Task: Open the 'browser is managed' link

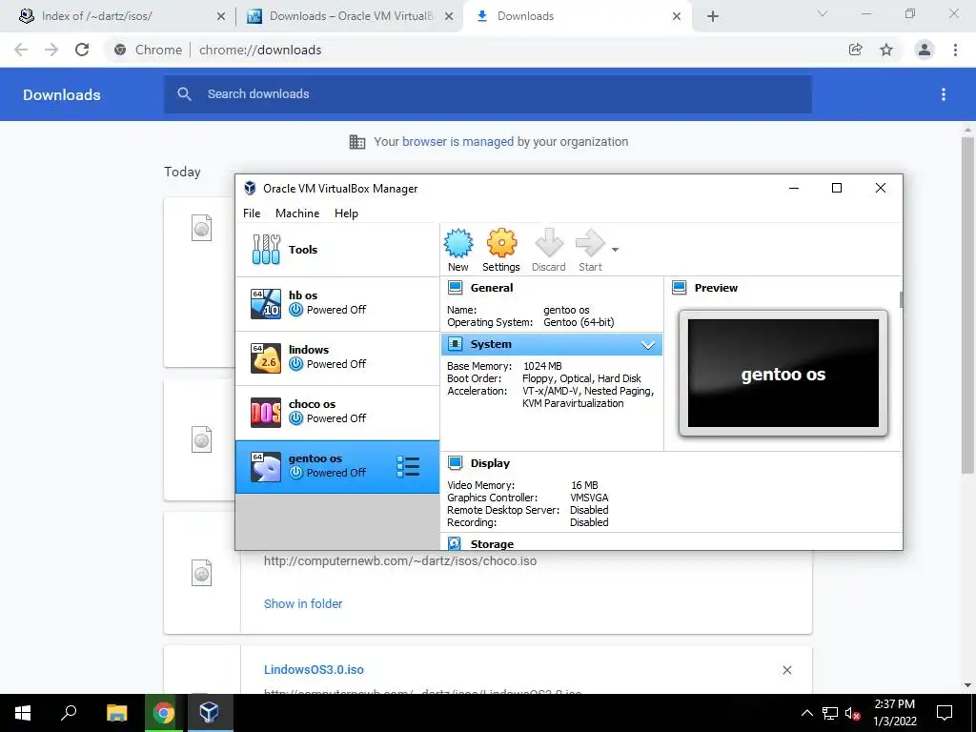Action: (457, 142)
